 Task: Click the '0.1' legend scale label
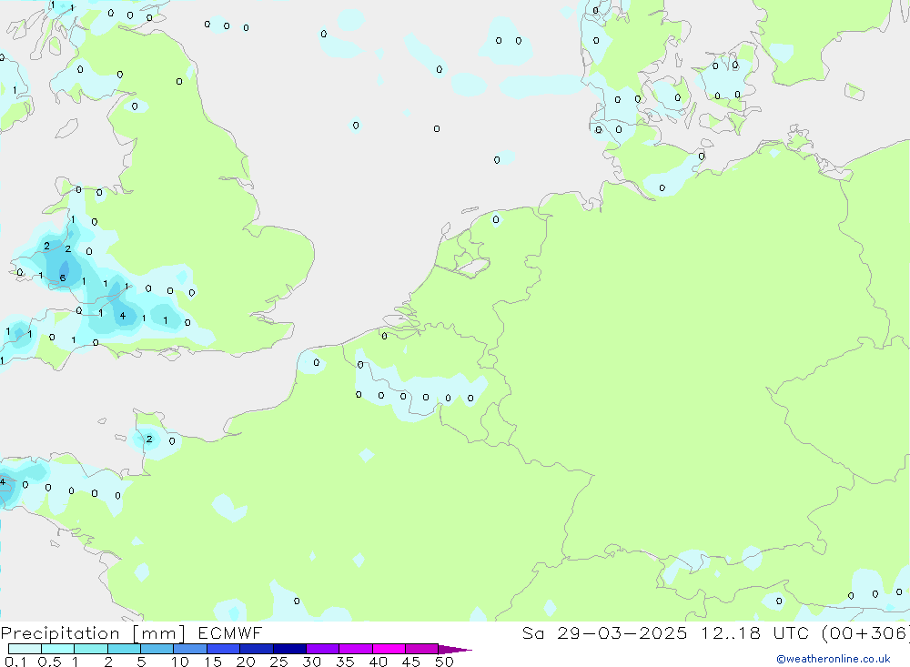pyautogui.click(x=15, y=662)
